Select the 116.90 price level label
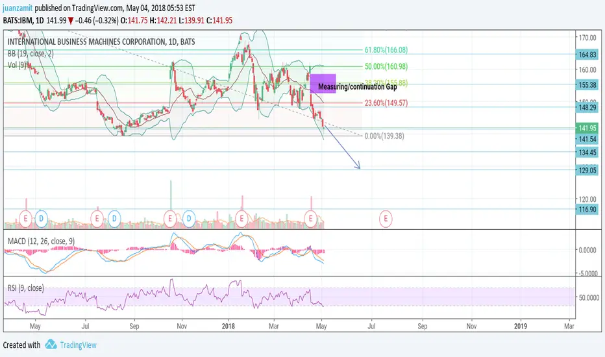Image resolution: width=605 pixels, height=357 pixels. click(x=587, y=210)
